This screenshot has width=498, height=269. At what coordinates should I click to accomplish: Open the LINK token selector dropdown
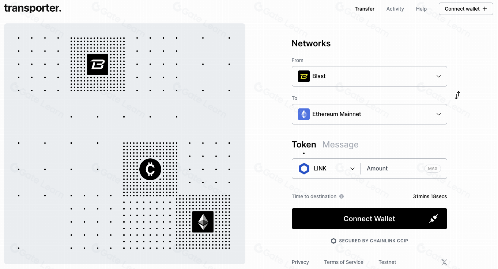coord(327,169)
